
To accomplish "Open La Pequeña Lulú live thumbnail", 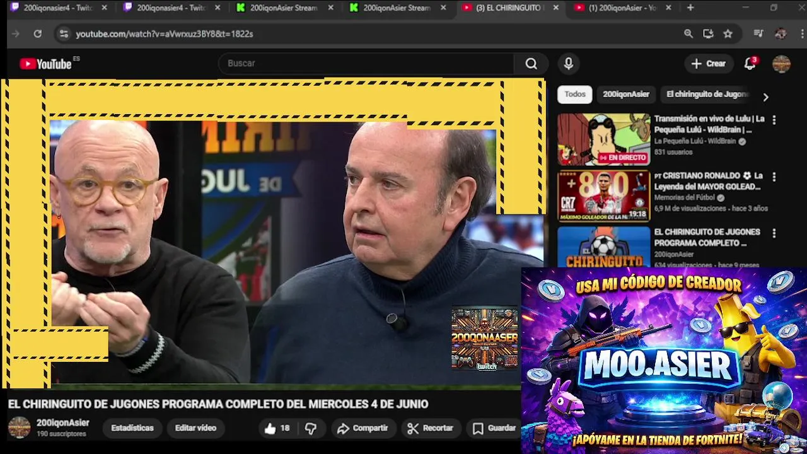I will point(603,139).
